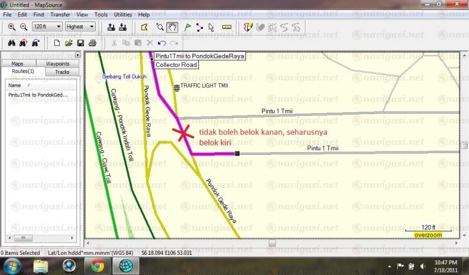Click the Zoom In magnifier icon
Image resolution: width=469 pixels, height=275 pixels.
[x=11, y=27]
